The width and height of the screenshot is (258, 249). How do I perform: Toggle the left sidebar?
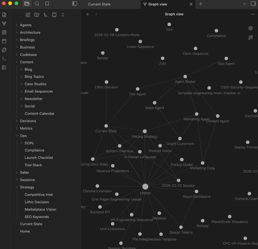(75, 4)
